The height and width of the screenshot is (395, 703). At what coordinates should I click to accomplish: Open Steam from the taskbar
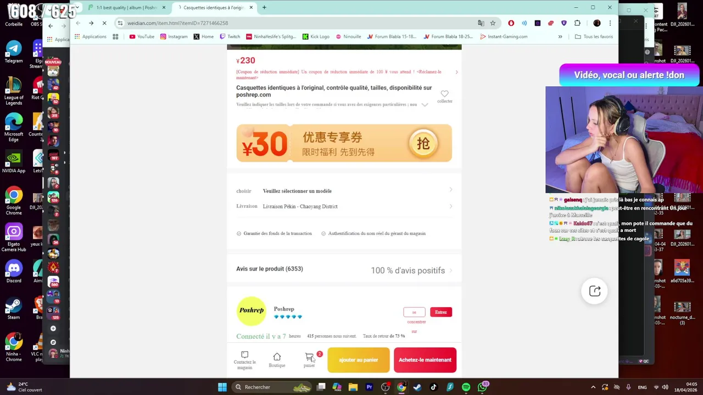pyautogui.click(x=417, y=387)
